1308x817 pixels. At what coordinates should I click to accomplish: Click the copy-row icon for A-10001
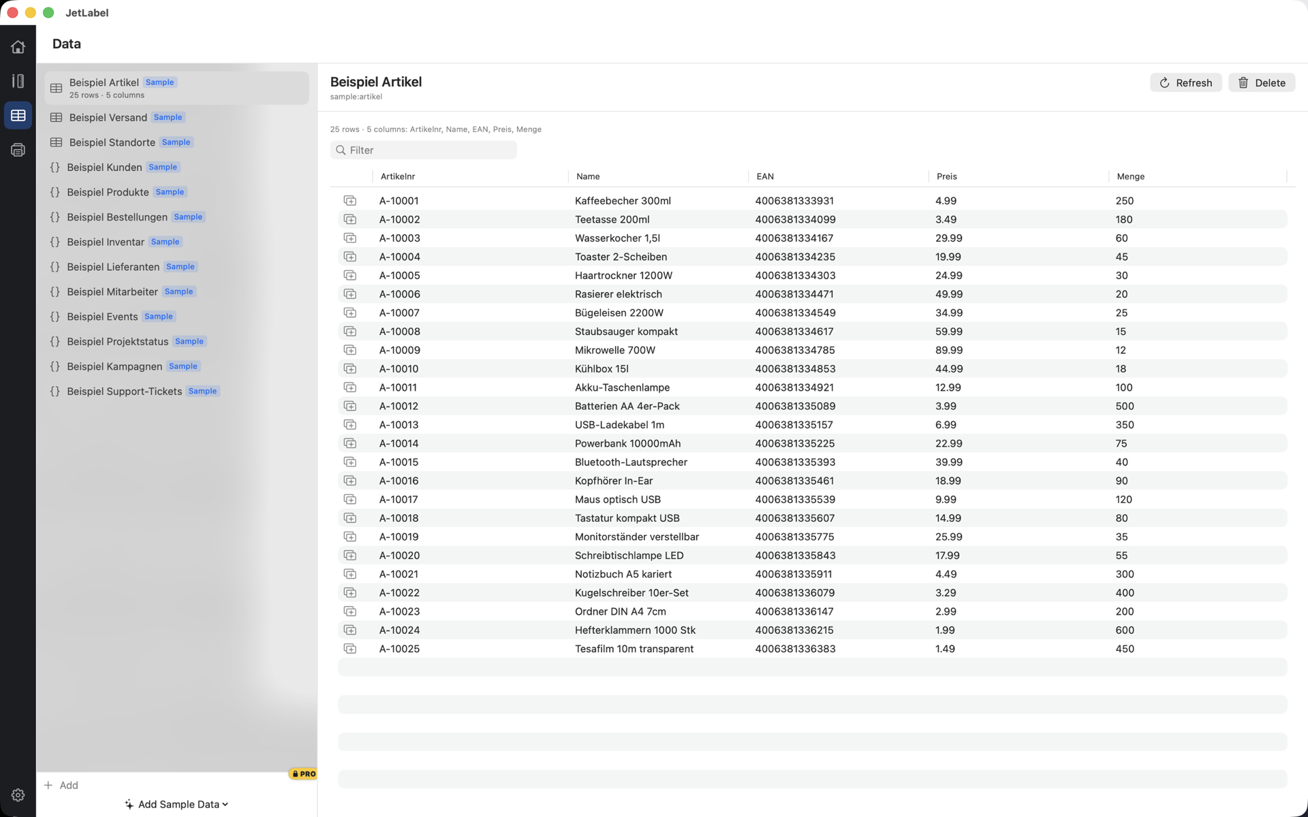click(349, 201)
